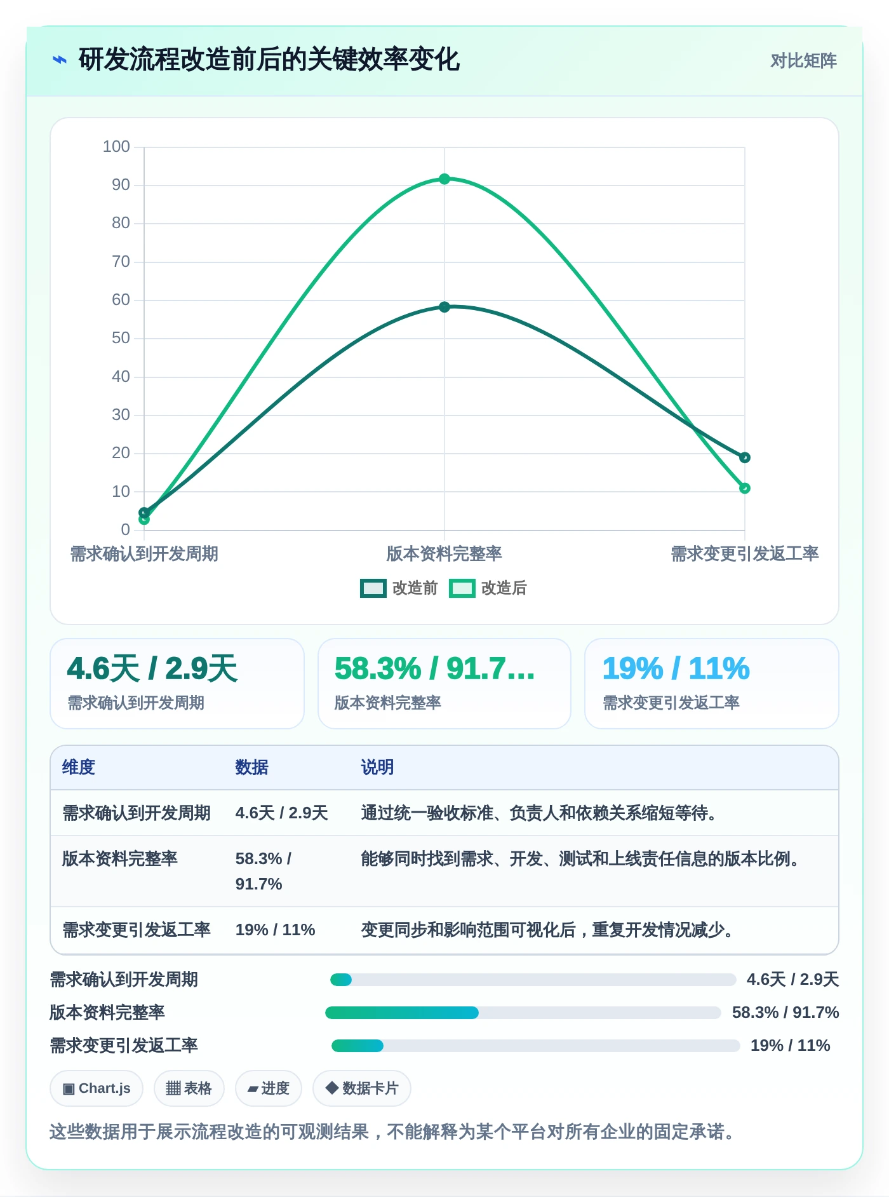Click the x-axis label 需求确认到开发周期

144,554
